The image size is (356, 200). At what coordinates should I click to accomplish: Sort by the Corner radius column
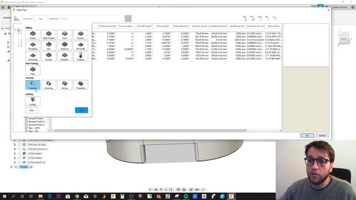(x=126, y=26)
